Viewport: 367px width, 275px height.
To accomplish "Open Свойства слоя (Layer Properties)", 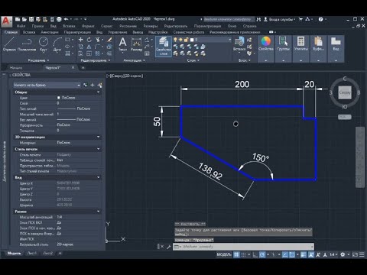I will click(164, 46).
